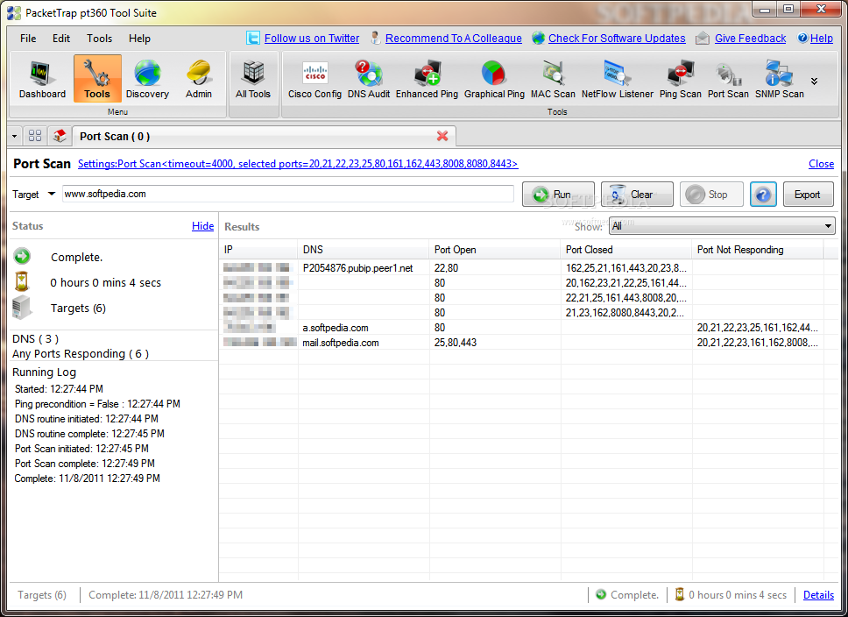Click the Export button

click(x=808, y=195)
